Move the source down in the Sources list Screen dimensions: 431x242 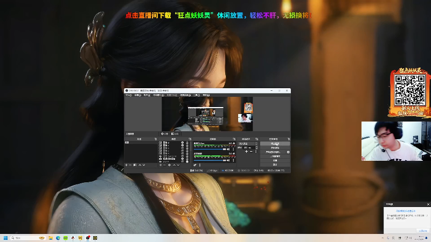coord(178,165)
